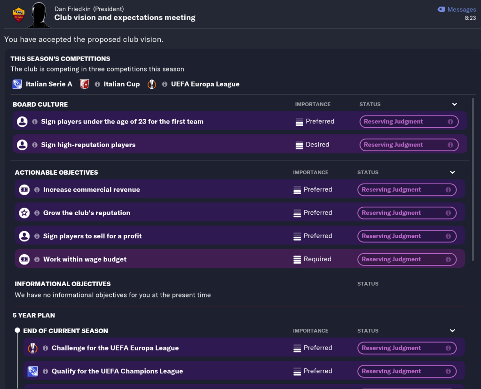Click info icon in Qualify for Champions League status

pos(448,371)
